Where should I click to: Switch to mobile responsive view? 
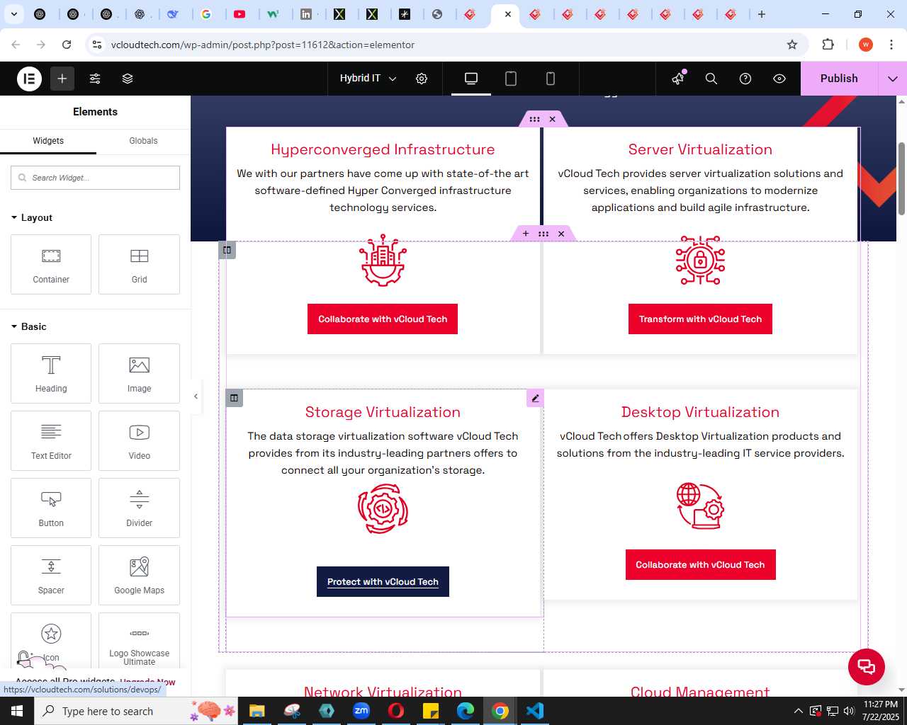[551, 79]
